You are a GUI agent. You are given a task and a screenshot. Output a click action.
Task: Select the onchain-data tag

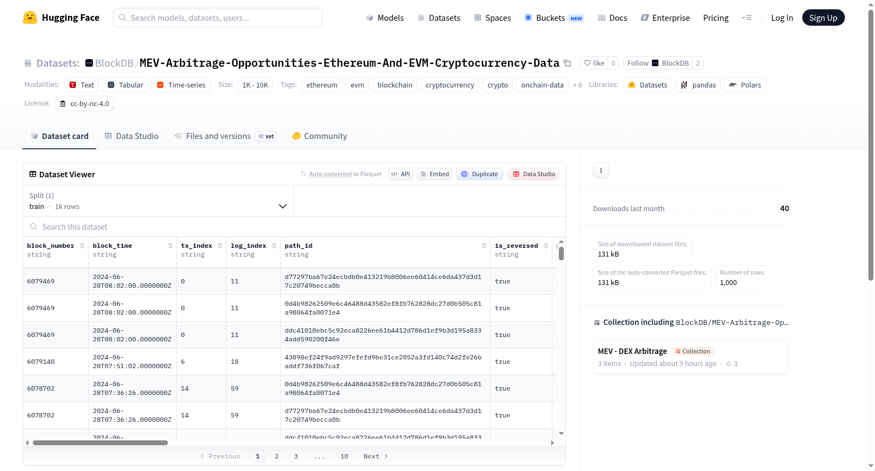click(542, 85)
